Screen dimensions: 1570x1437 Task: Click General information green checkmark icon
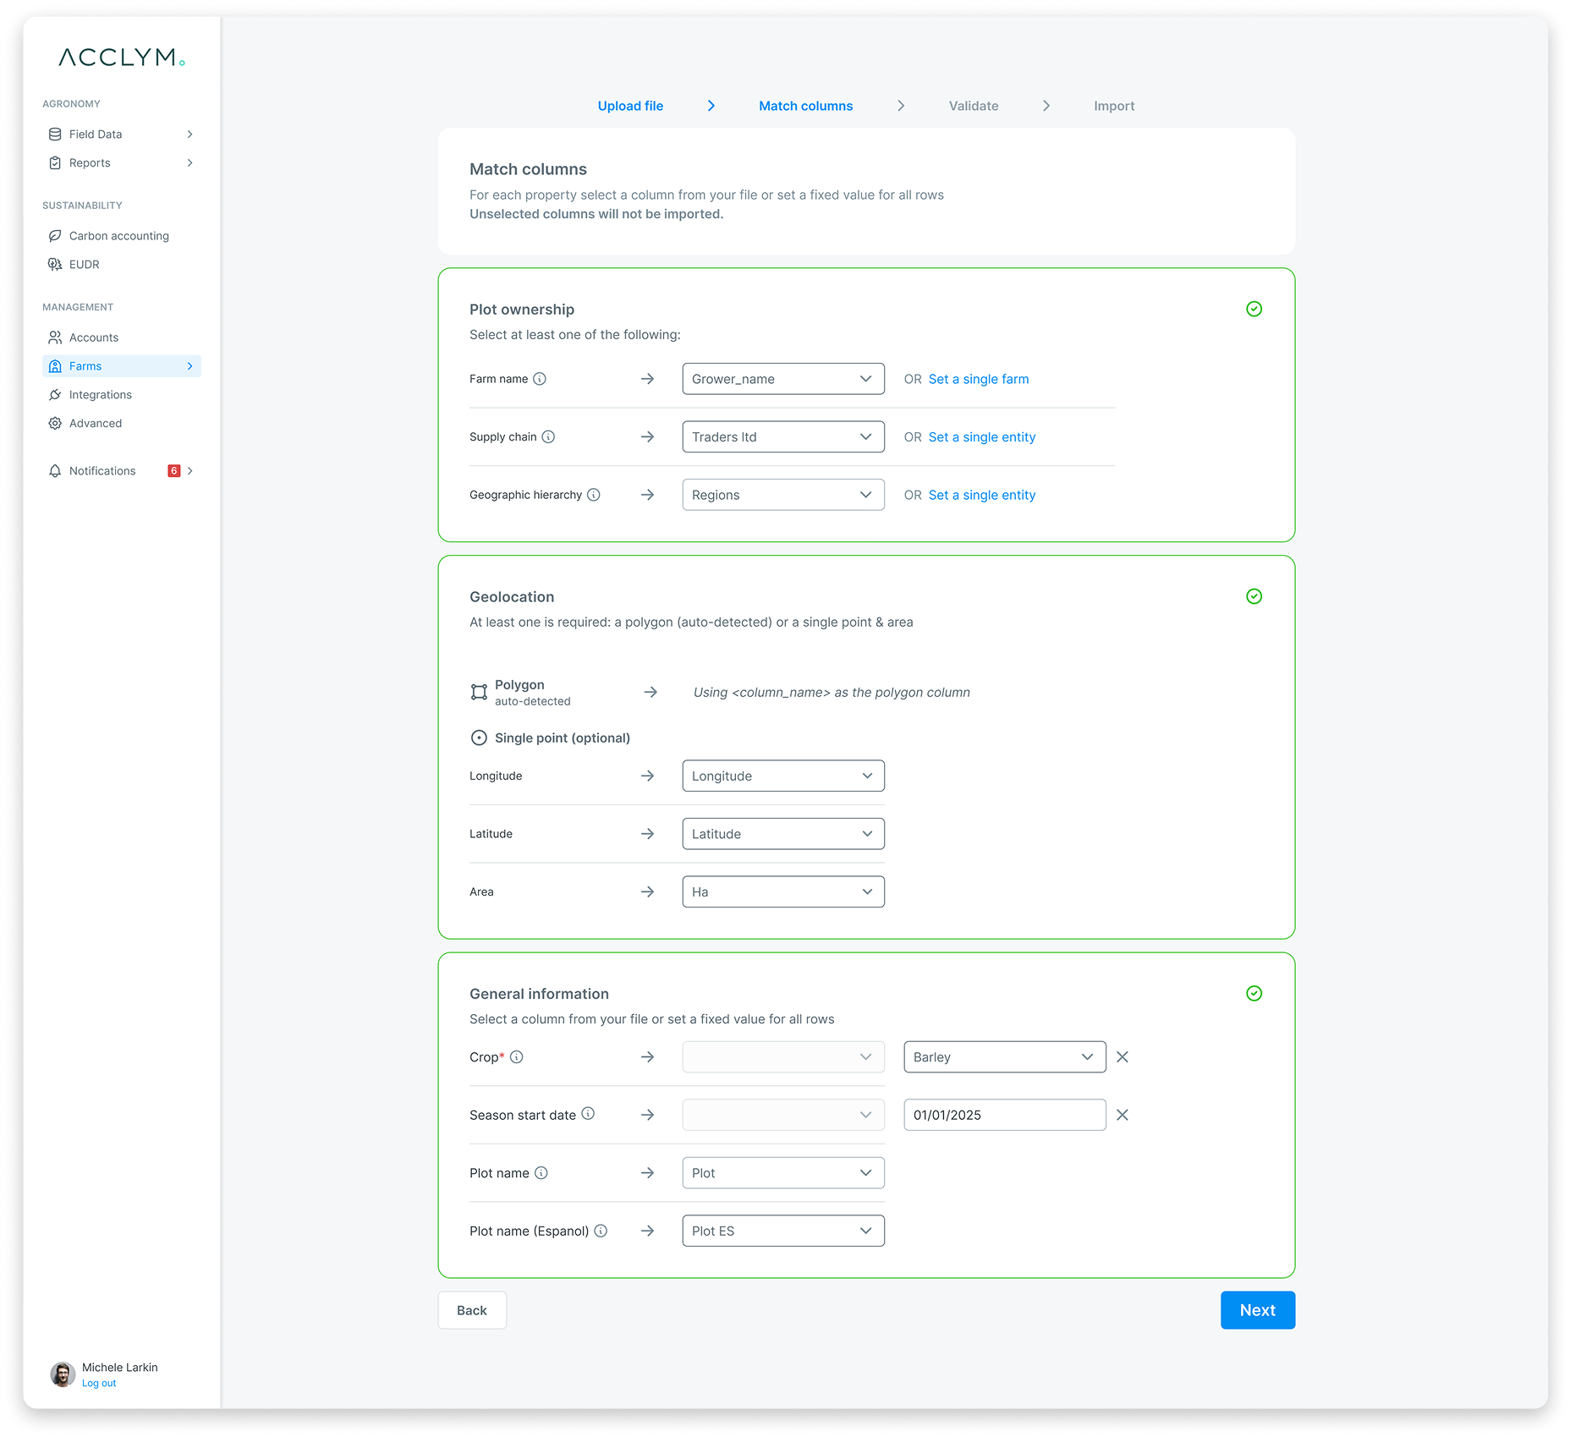click(1254, 994)
